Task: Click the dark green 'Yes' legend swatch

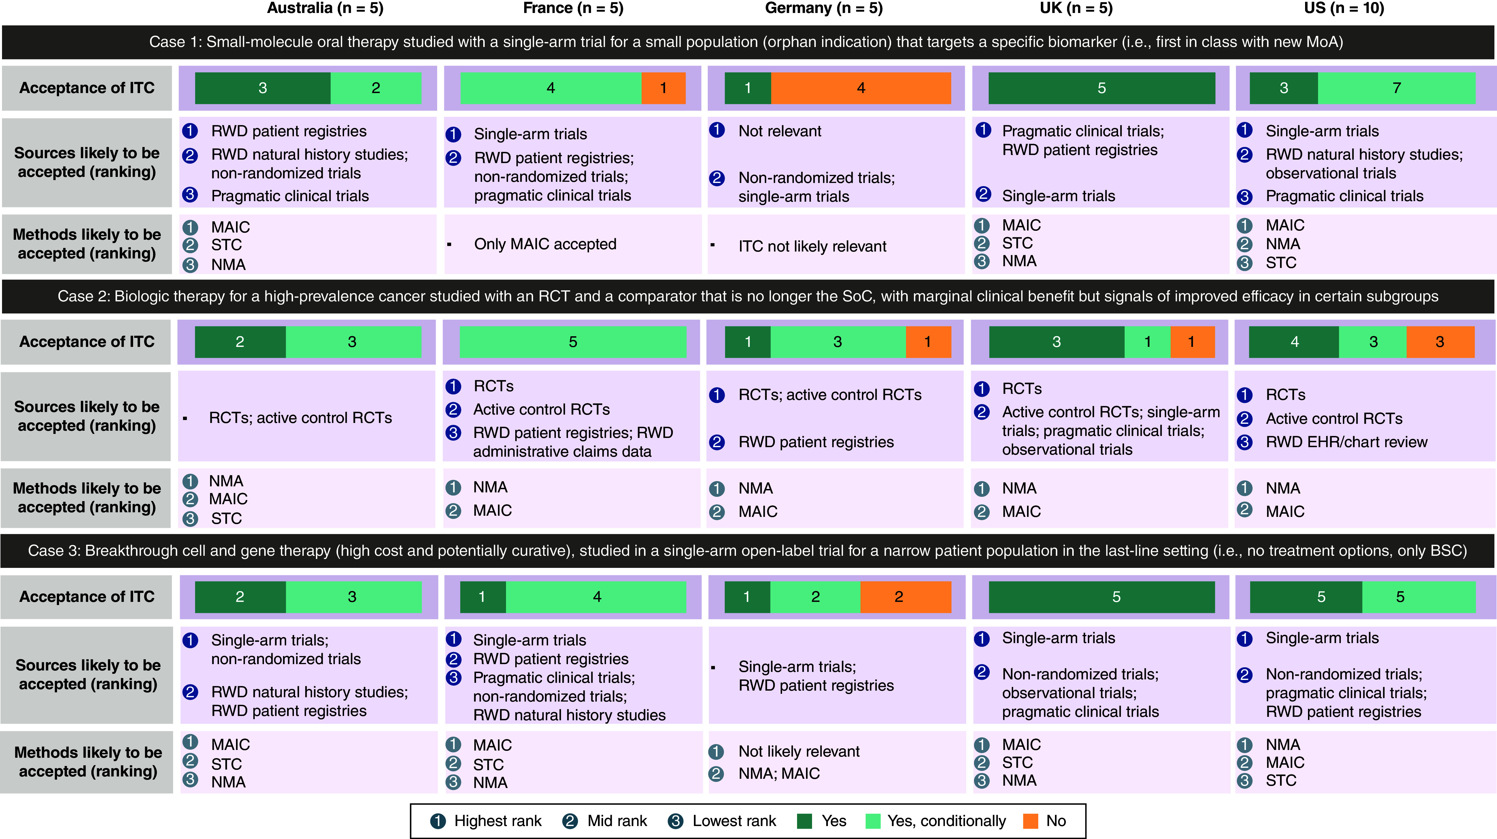Action: point(804,821)
